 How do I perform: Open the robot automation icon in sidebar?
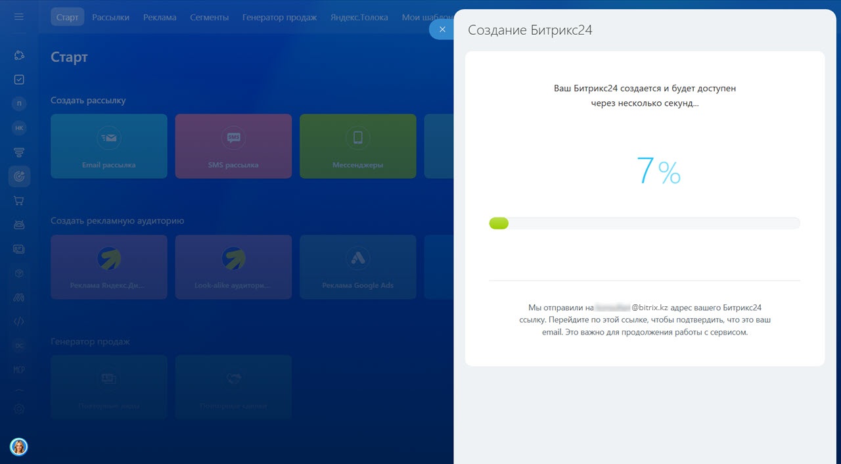tap(19, 225)
